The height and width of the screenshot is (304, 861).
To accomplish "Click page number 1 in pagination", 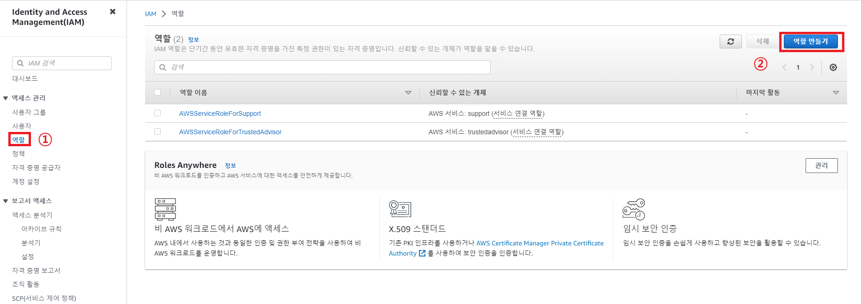I will tap(798, 67).
